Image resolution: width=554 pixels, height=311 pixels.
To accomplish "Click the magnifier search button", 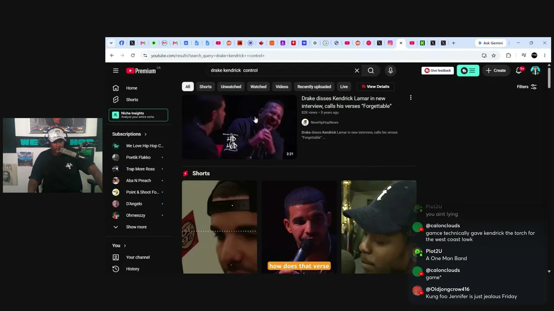I will 371,70.
